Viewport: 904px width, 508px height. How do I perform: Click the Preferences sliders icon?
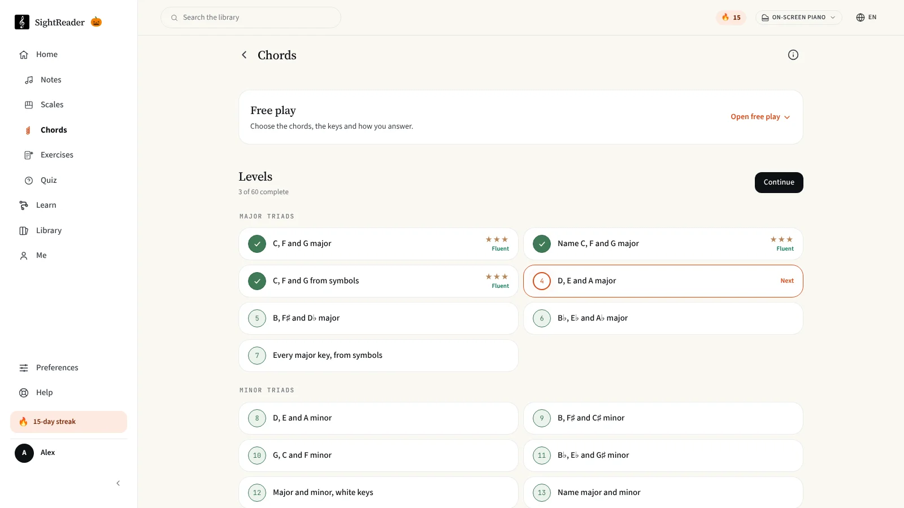pos(24,368)
